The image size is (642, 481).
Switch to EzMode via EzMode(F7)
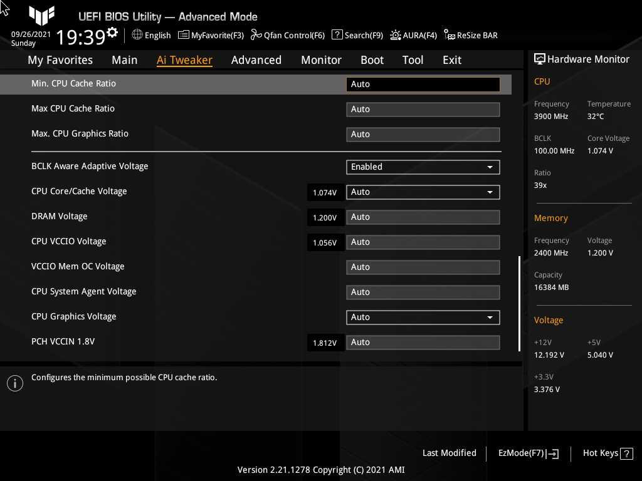(x=527, y=453)
